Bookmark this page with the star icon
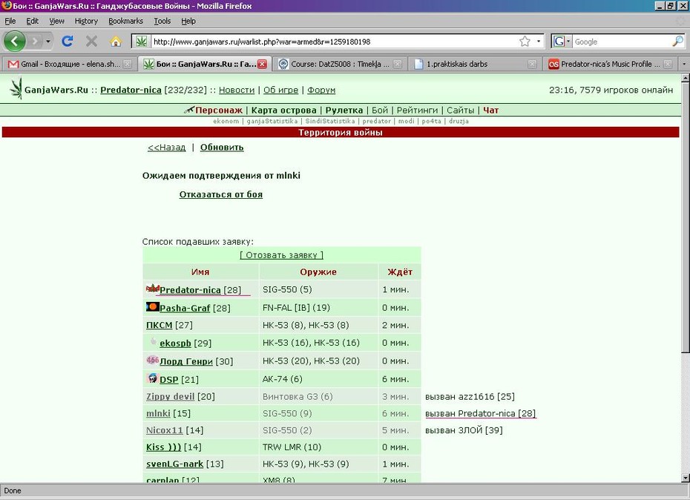The width and height of the screenshot is (690, 500). (525, 42)
